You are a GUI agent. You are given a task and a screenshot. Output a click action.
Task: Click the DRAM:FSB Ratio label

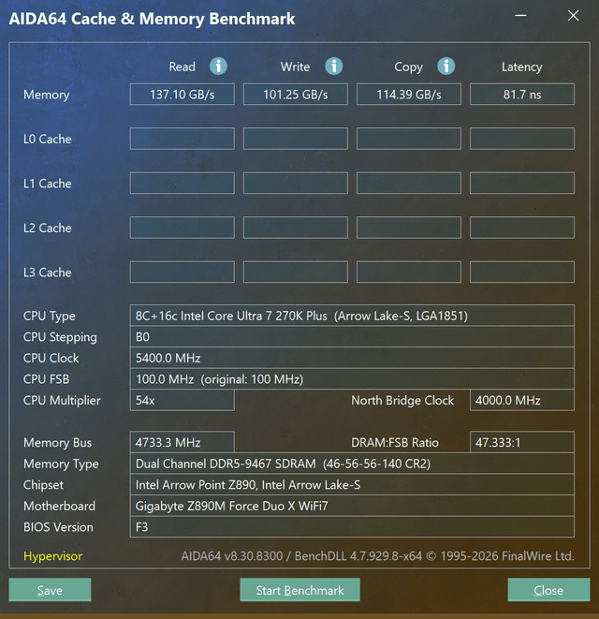pyautogui.click(x=395, y=443)
